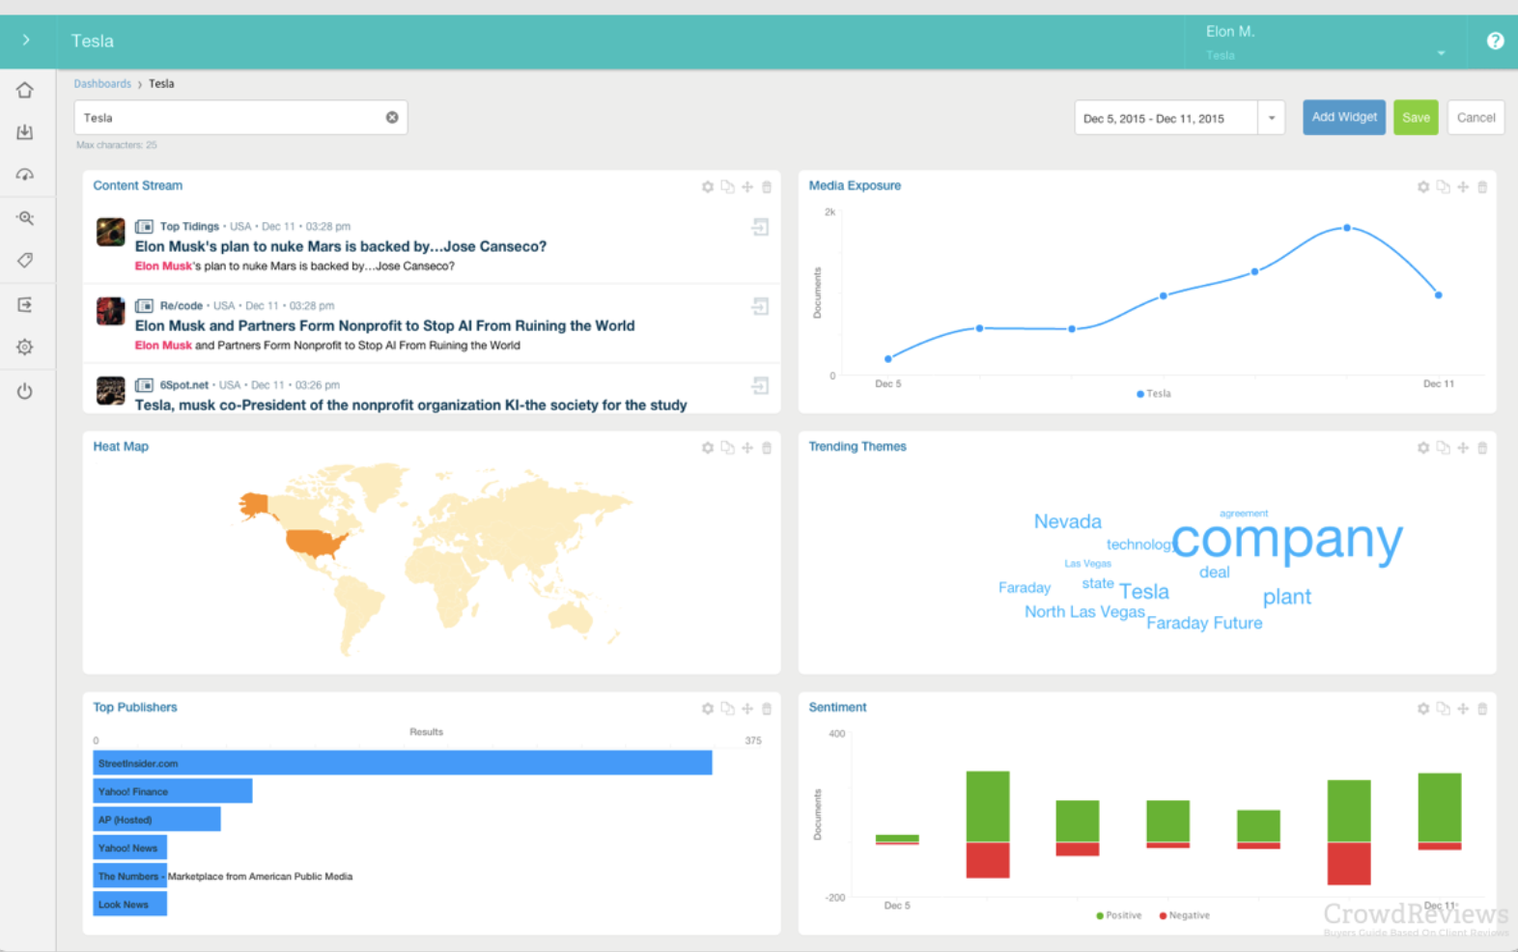Open the help question mark icon
This screenshot has width=1518, height=952.
pyautogui.click(x=1495, y=41)
